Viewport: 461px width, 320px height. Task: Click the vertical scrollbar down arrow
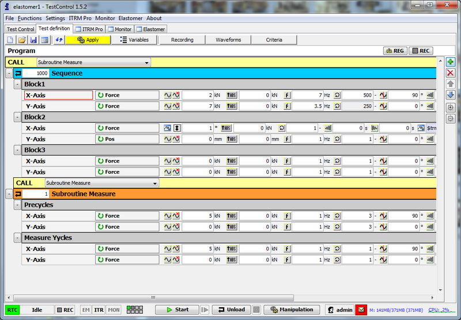(440, 290)
